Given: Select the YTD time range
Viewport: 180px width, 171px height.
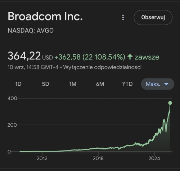Looking at the screenshot, I should click(x=127, y=84).
